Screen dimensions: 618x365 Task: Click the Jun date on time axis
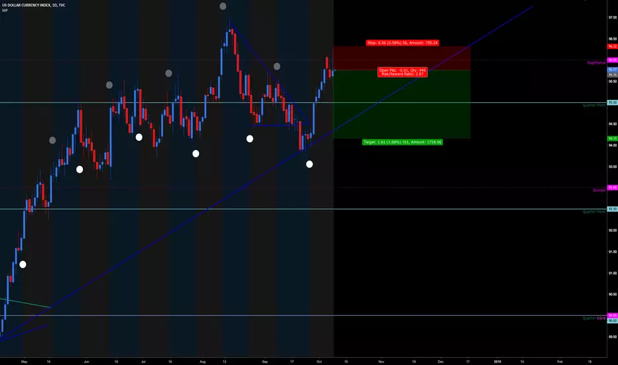tap(86, 362)
